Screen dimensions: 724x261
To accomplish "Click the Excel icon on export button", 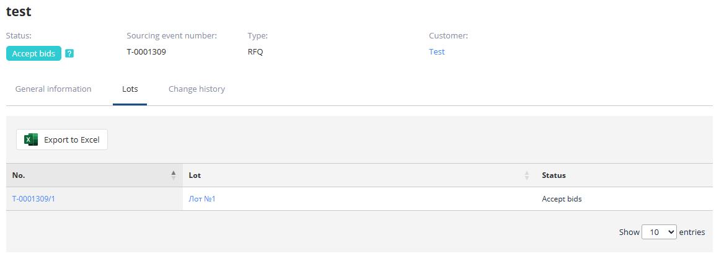I will click(31, 139).
